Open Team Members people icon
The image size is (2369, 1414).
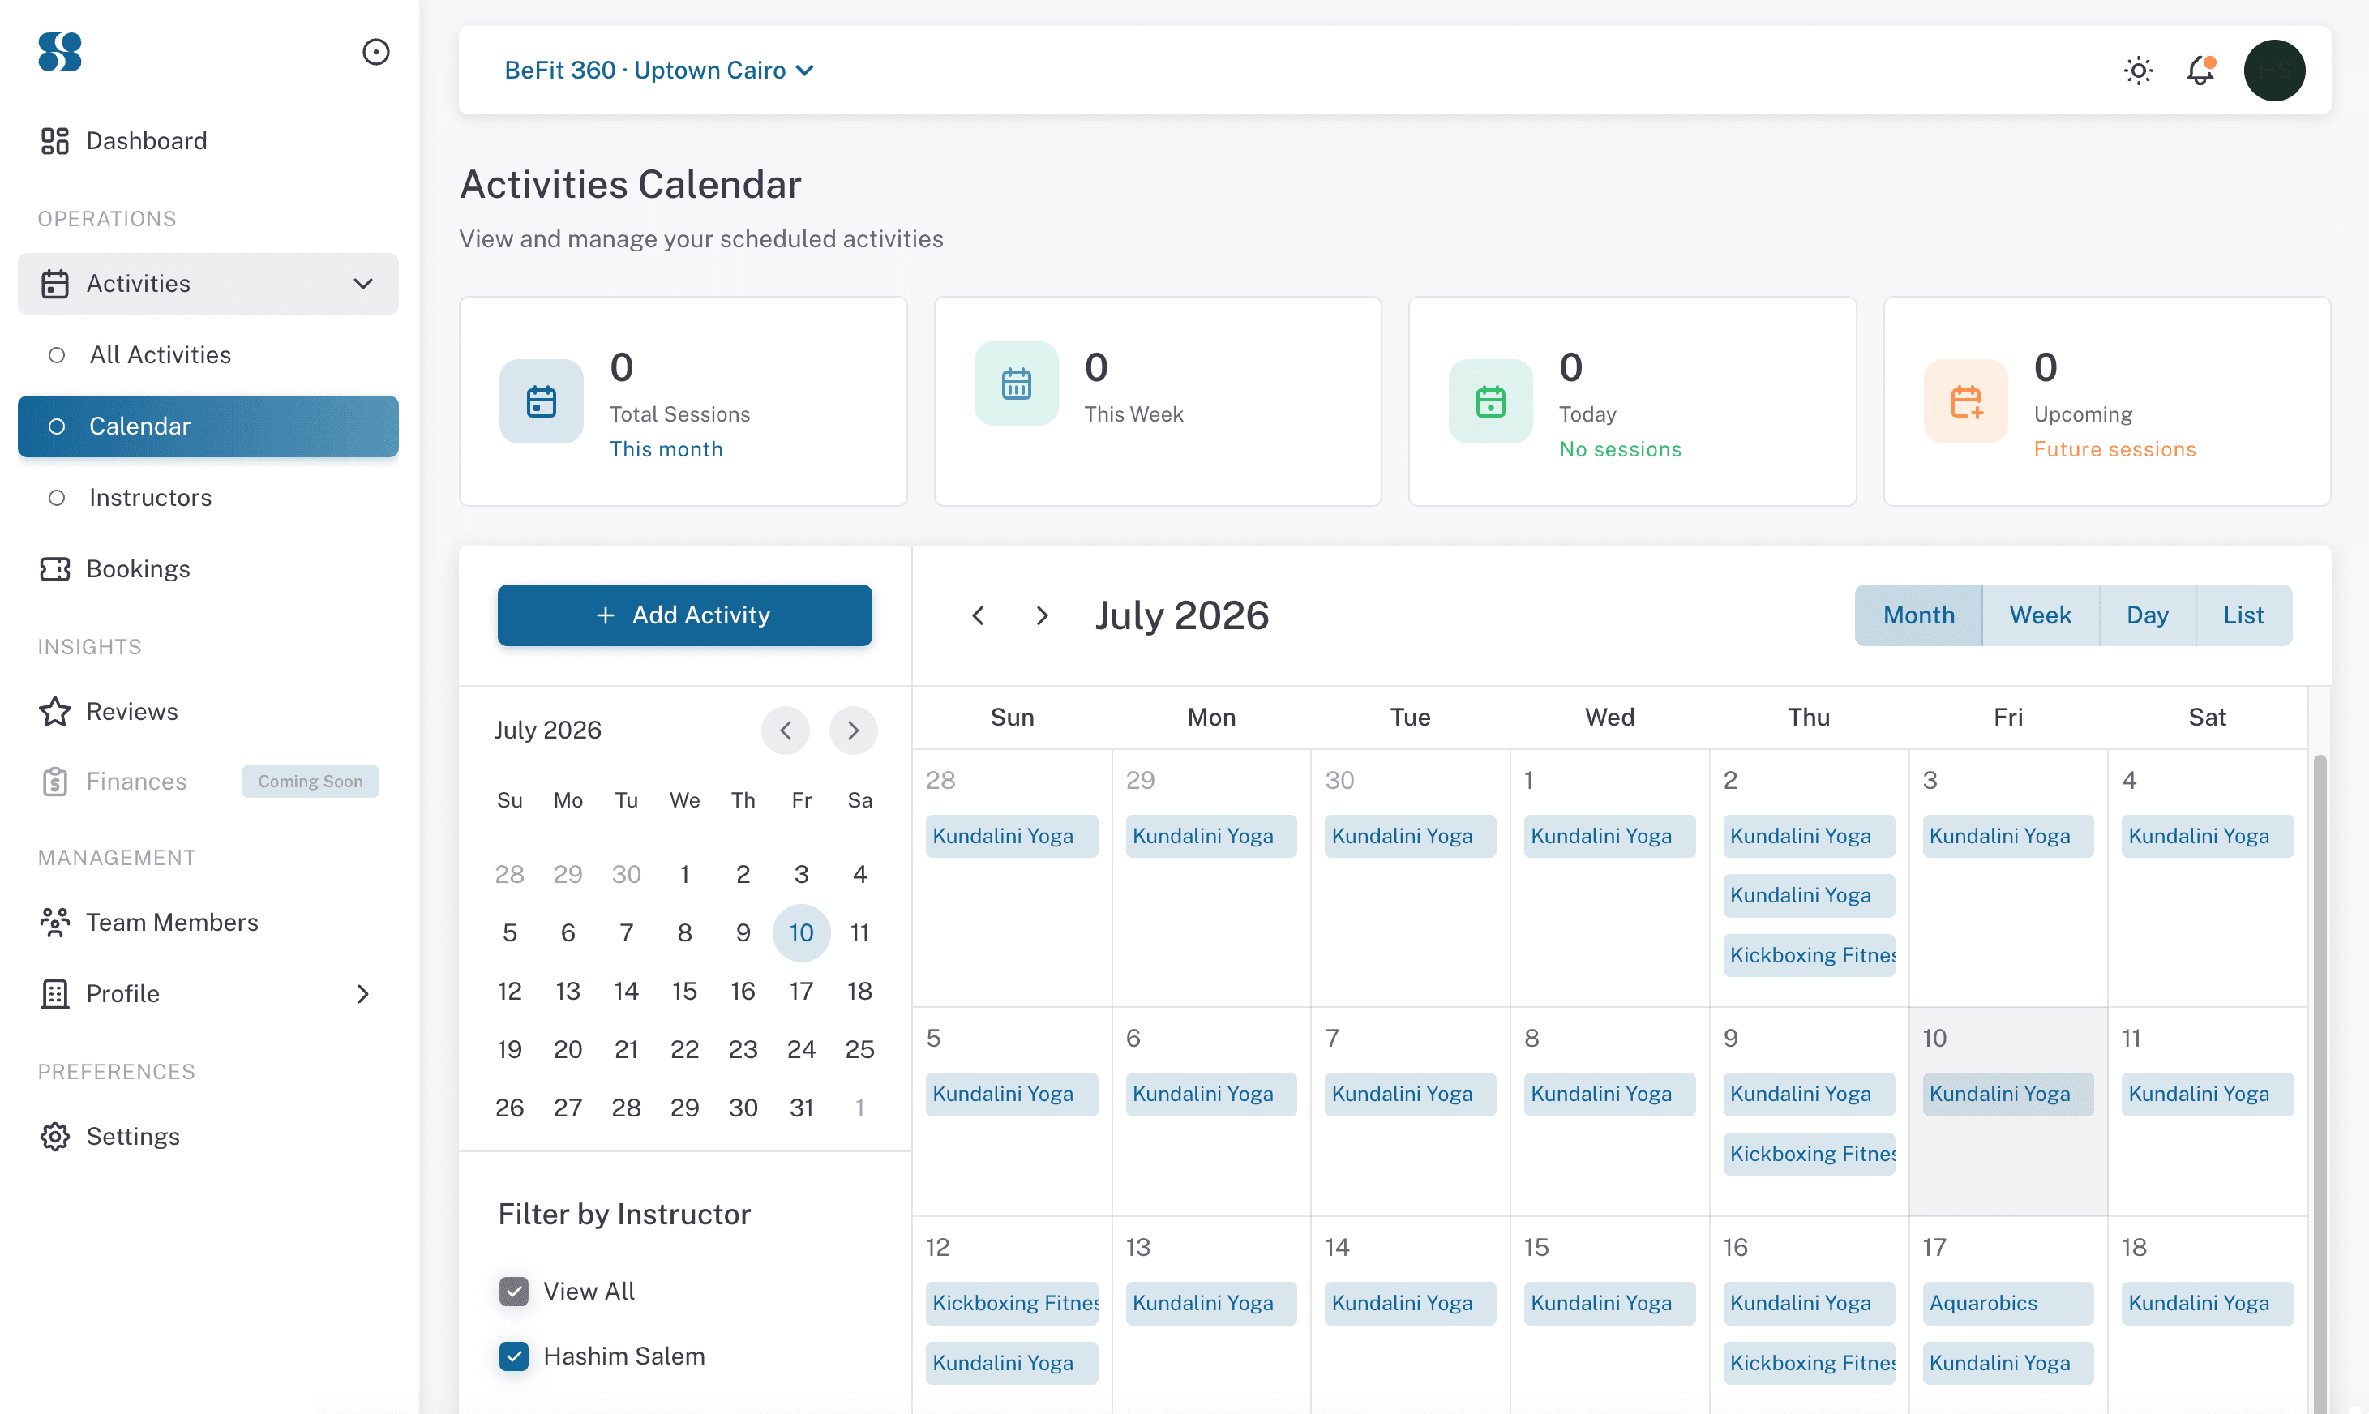coord(55,923)
